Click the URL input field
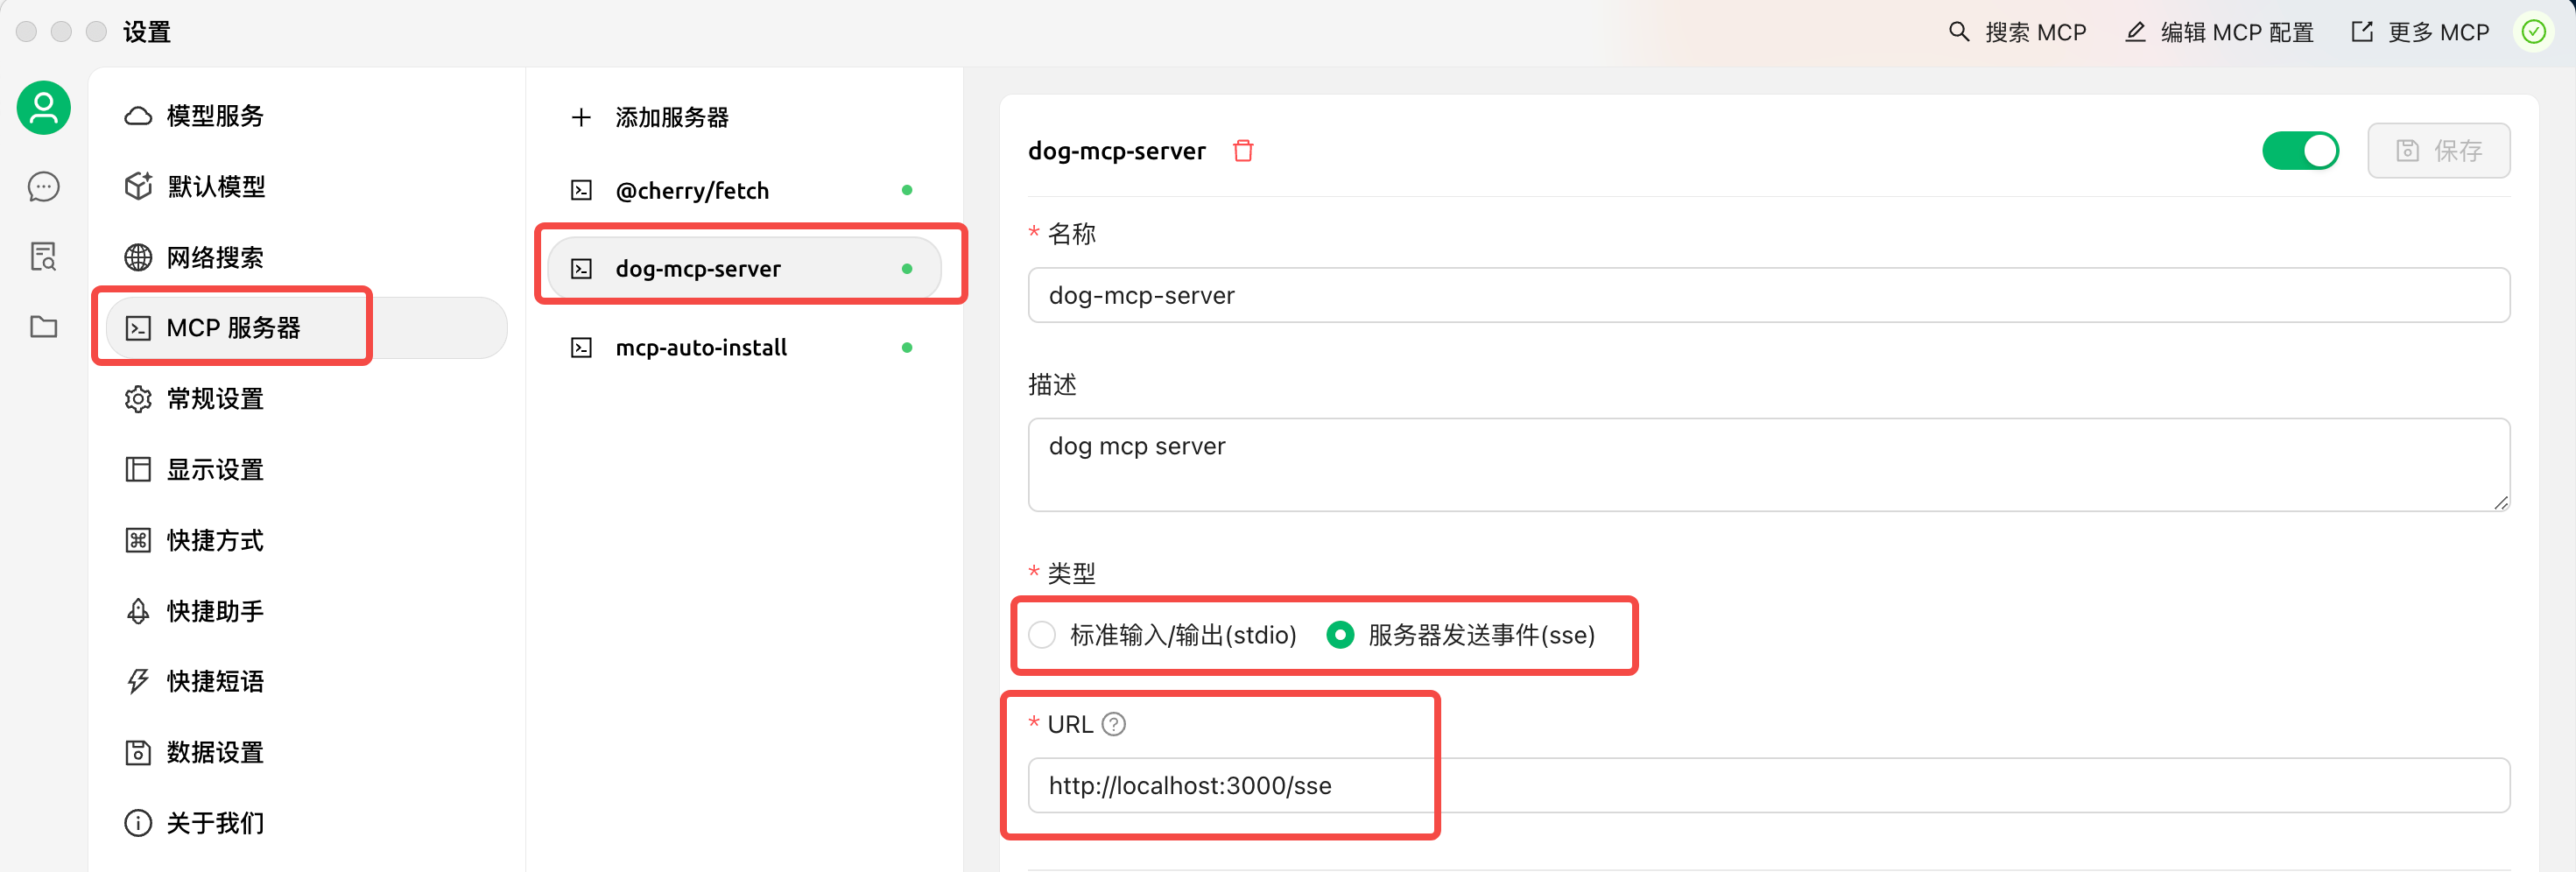Image resolution: width=2576 pixels, height=872 pixels. [x=1768, y=786]
